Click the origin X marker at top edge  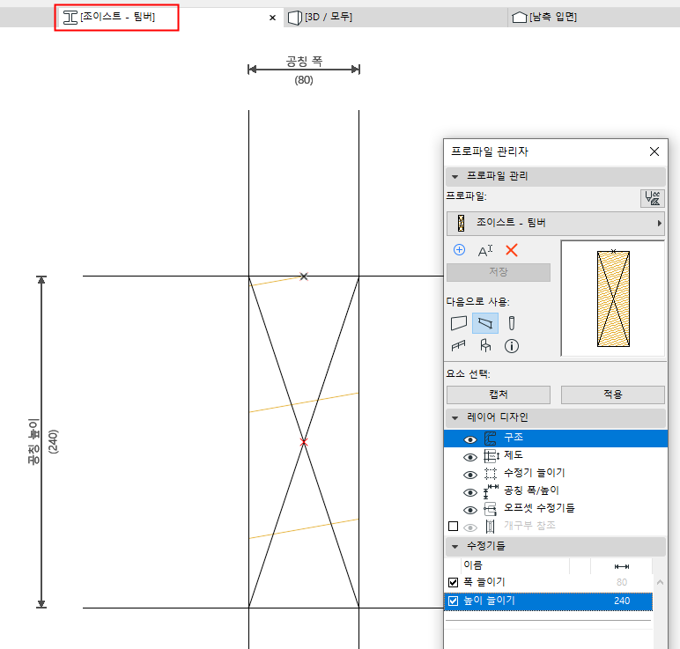[304, 277]
